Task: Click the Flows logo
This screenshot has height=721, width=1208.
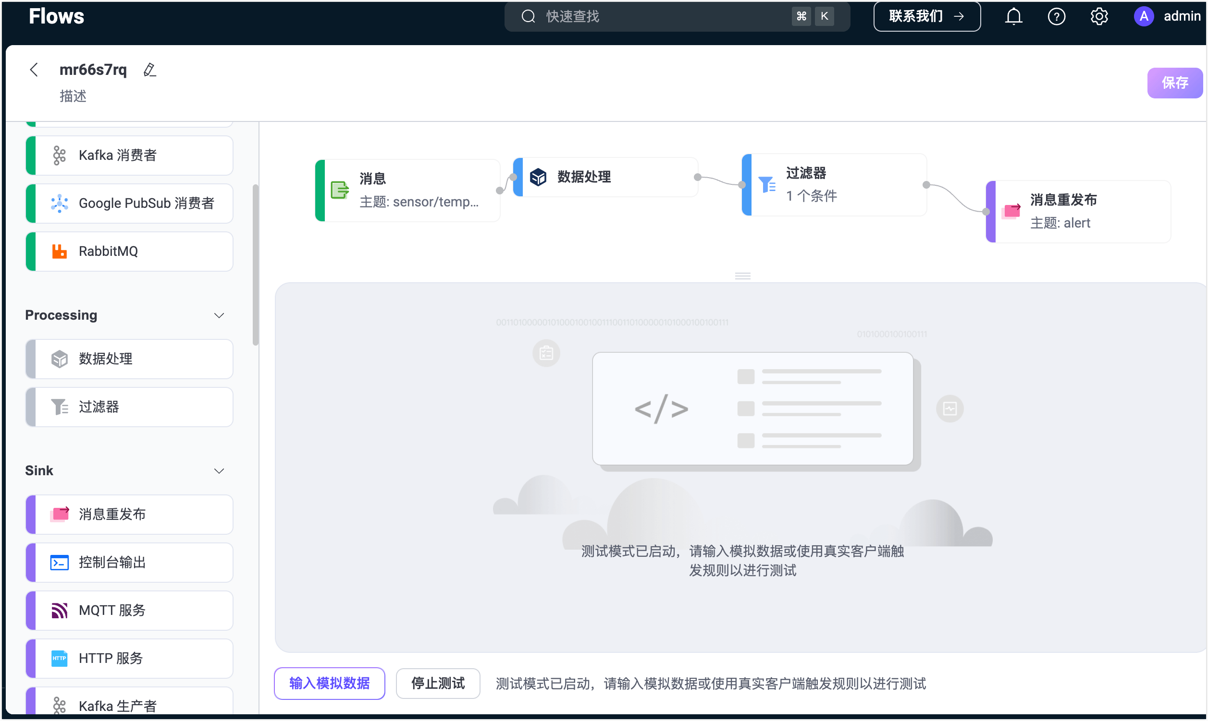Action: point(56,16)
